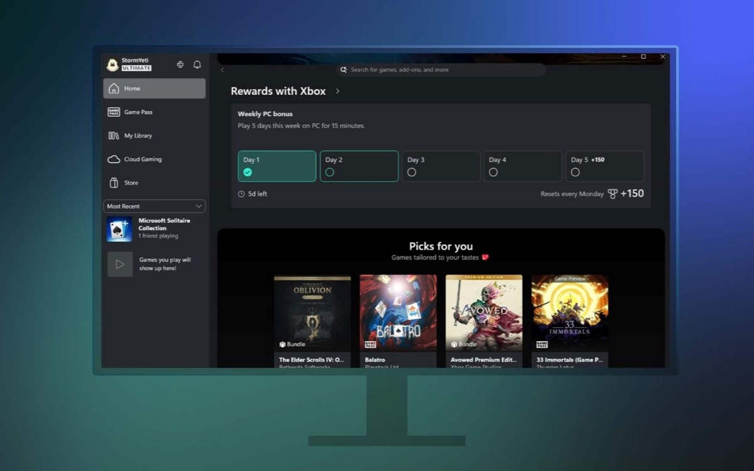This screenshot has width=754, height=471.
Task: Open the notifications bell
Action: tap(197, 64)
